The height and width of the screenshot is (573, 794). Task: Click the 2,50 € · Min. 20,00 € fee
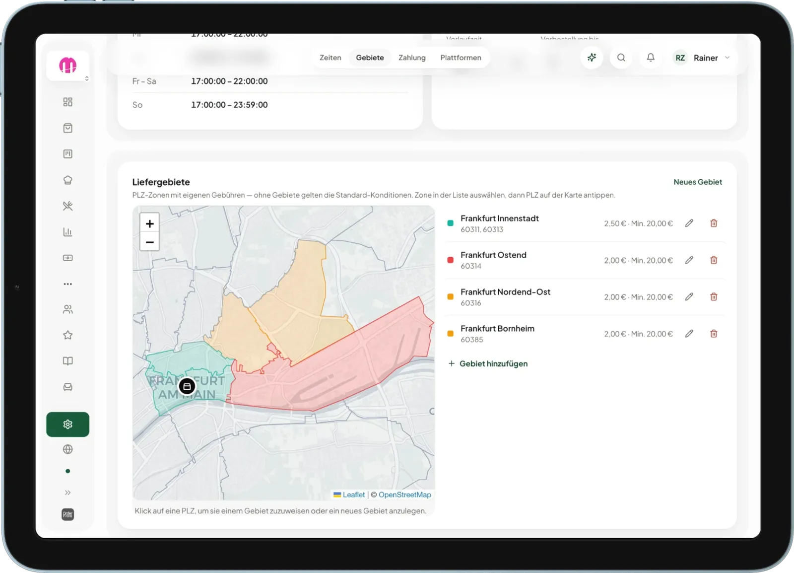638,223
